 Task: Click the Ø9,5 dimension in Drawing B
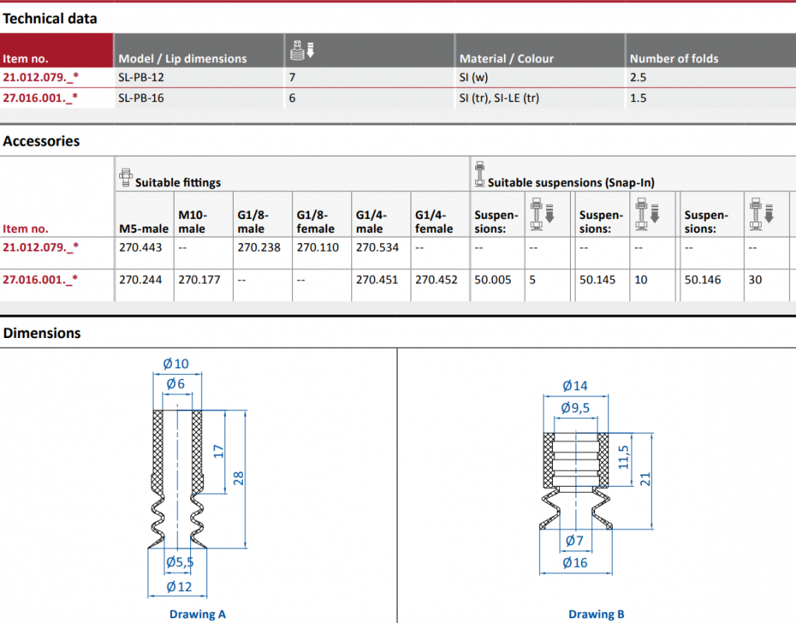(575, 408)
